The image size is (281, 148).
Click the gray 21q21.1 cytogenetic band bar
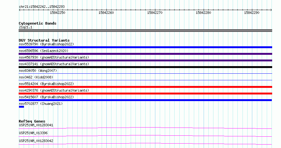click(x=145, y=31)
